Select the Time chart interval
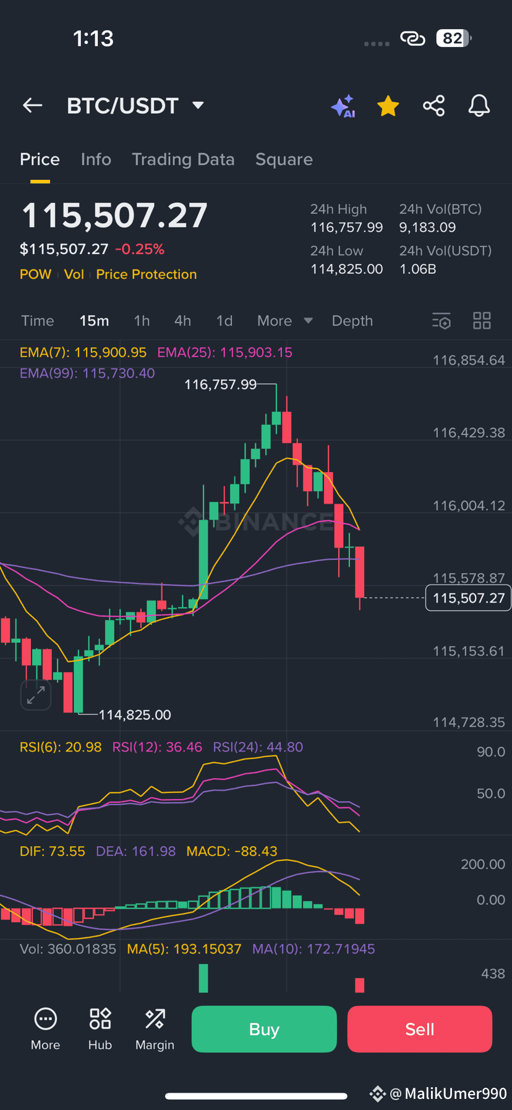This screenshot has height=1110, width=512. point(38,321)
